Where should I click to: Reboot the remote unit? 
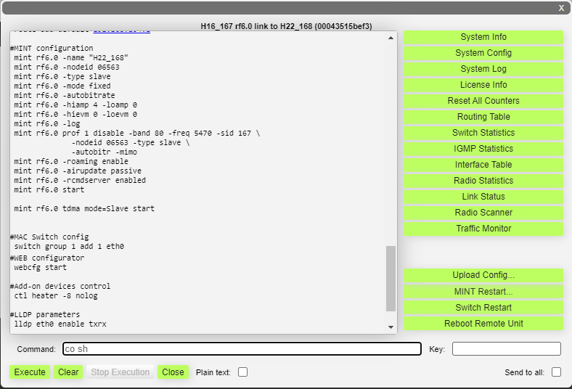(x=483, y=324)
